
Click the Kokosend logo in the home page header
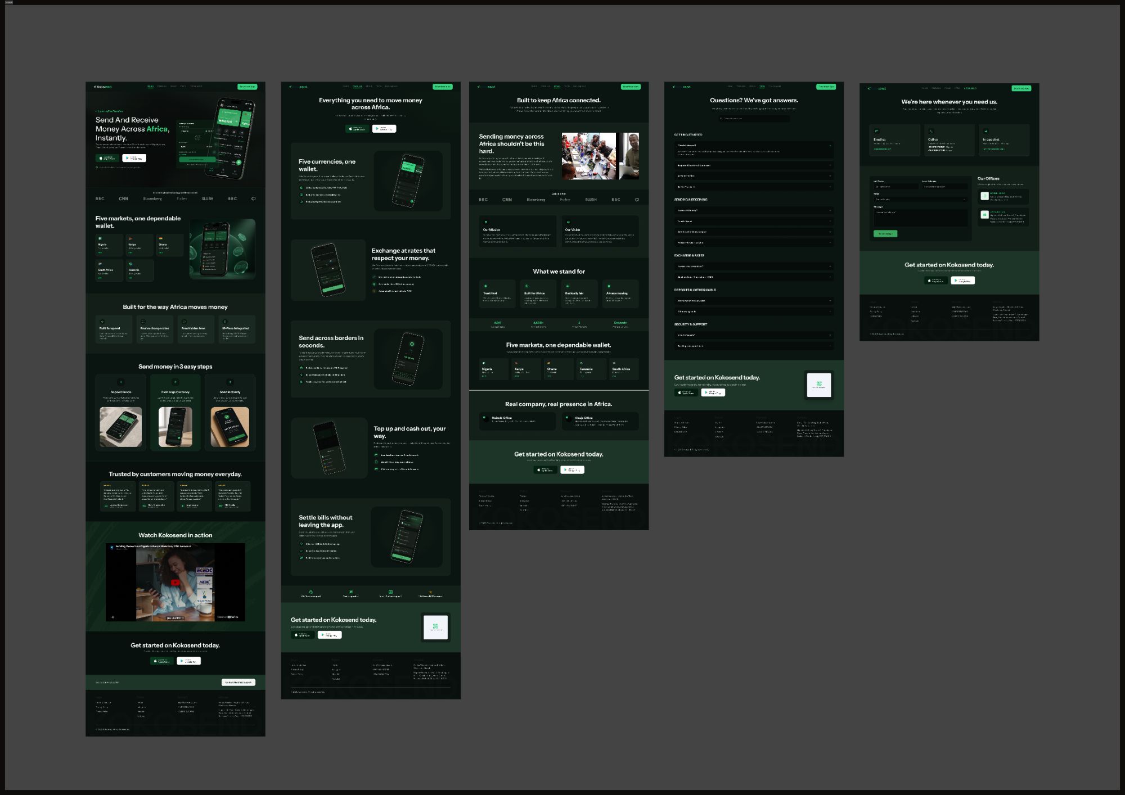coord(103,87)
